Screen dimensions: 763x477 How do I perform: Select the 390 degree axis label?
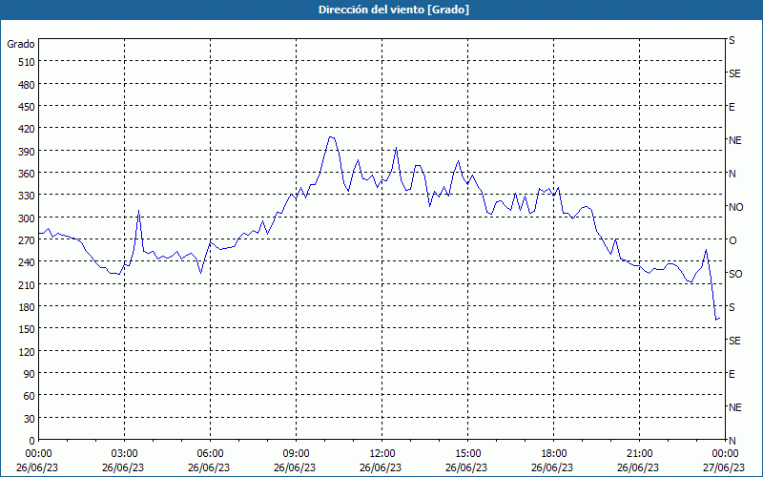point(28,152)
